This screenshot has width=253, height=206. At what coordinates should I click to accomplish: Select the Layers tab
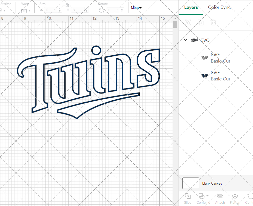coord(191,7)
